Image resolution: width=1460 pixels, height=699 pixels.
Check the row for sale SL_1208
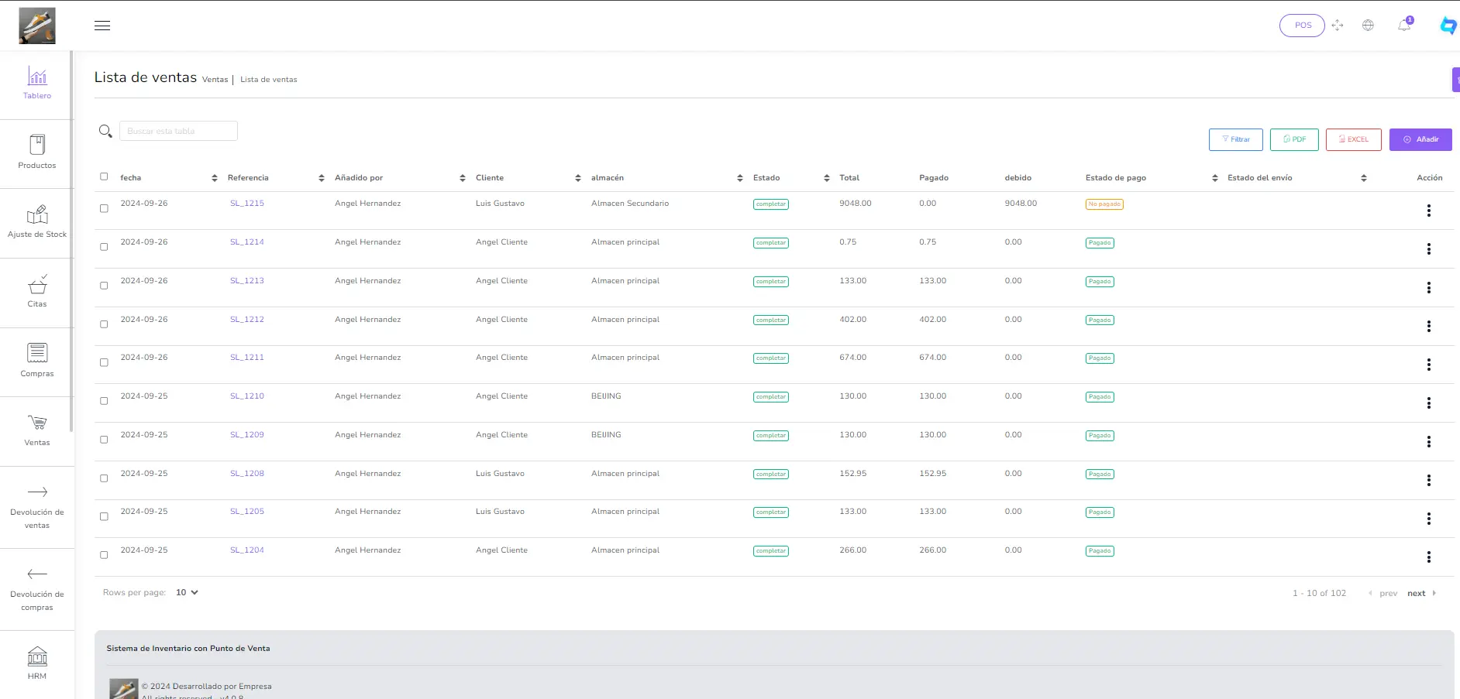(x=104, y=478)
